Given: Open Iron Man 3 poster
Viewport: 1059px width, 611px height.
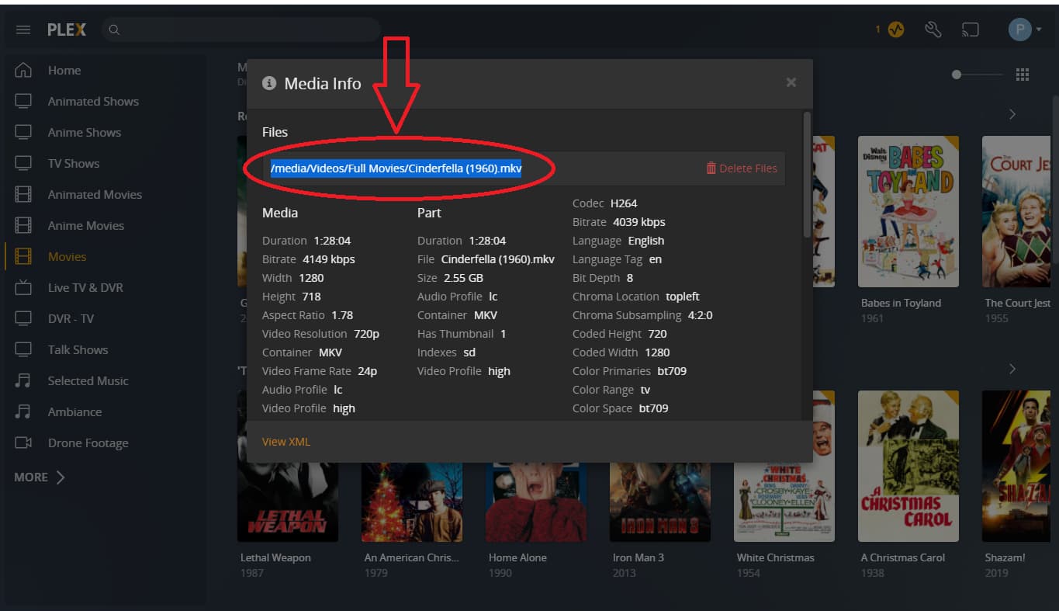Looking at the screenshot, I should click(660, 502).
